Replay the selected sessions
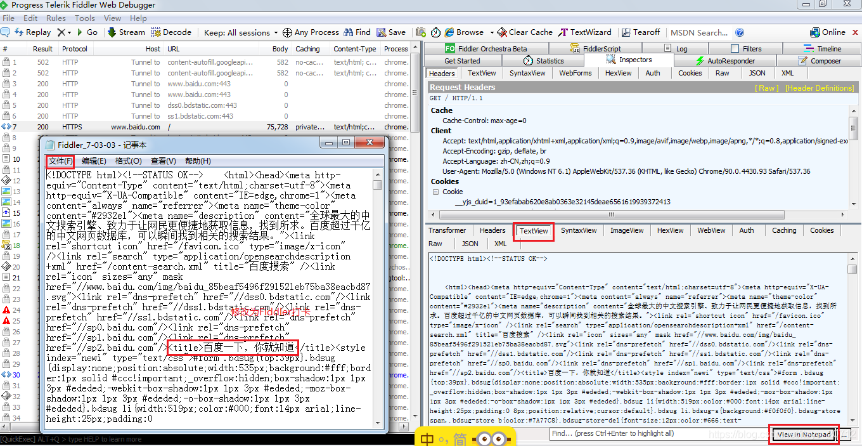Screen dimensions: 862x446 tap(32, 32)
